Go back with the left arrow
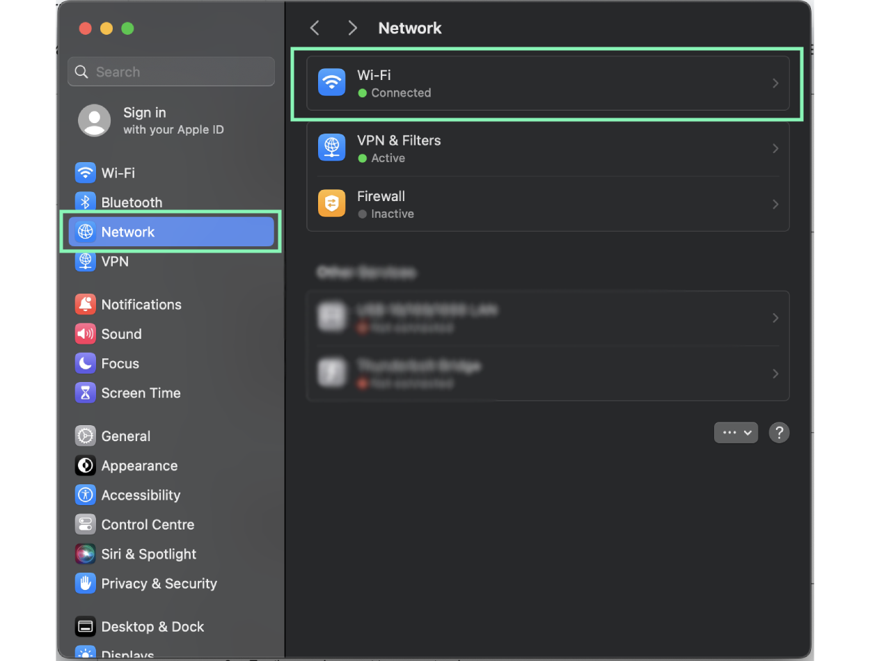 click(315, 28)
